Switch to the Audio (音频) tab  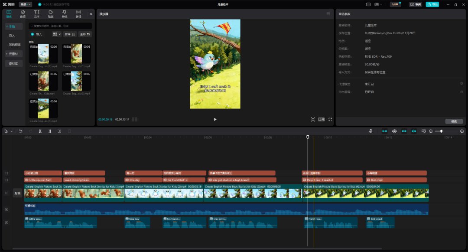tap(23, 14)
